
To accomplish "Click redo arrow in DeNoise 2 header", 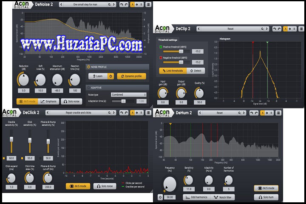I will 126,5.
